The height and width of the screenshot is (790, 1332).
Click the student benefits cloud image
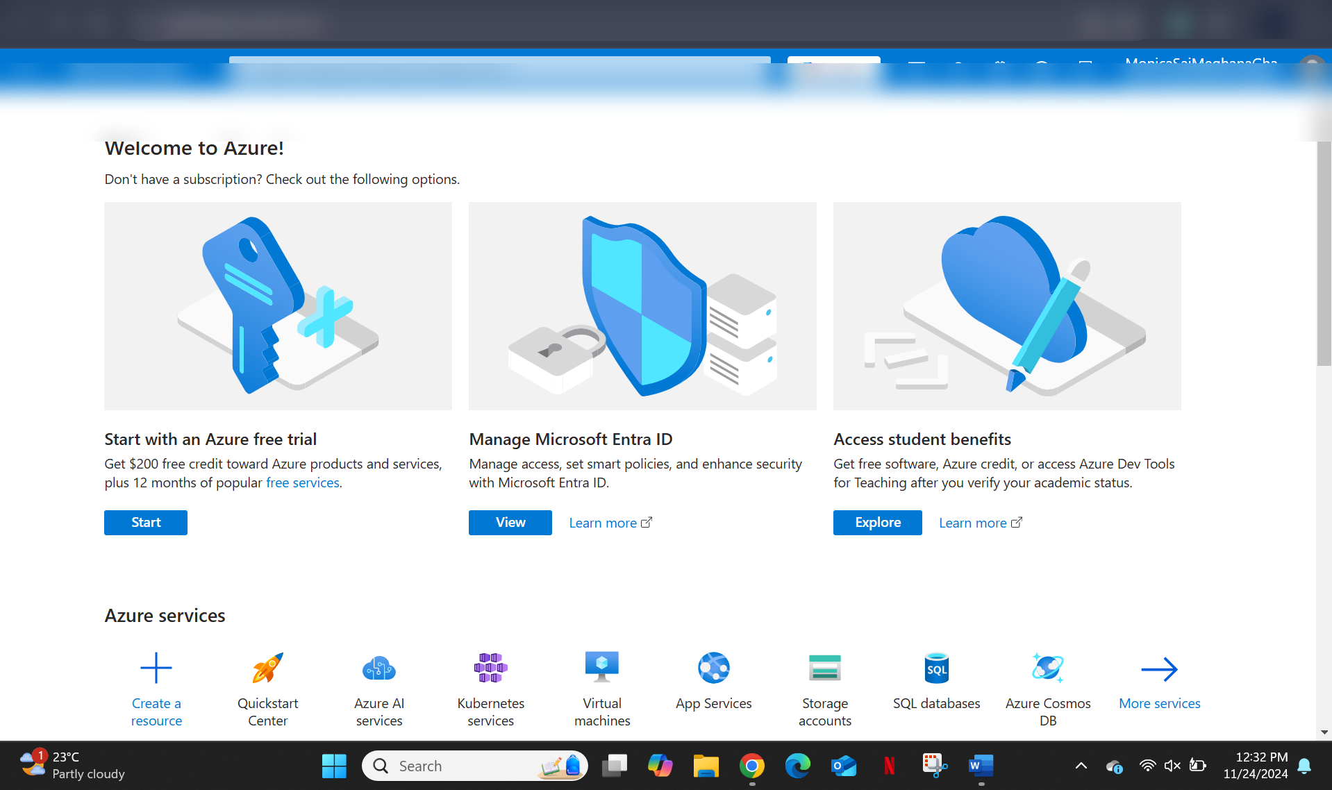(x=1007, y=306)
